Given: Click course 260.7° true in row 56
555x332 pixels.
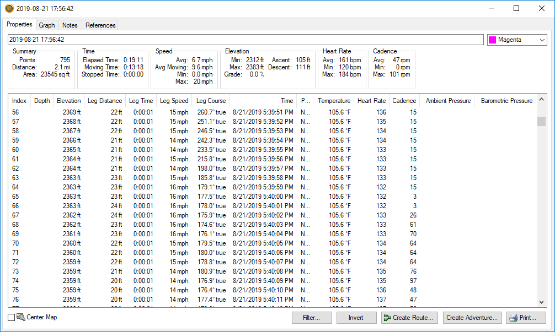Looking at the screenshot, I should tap(212, 112).
